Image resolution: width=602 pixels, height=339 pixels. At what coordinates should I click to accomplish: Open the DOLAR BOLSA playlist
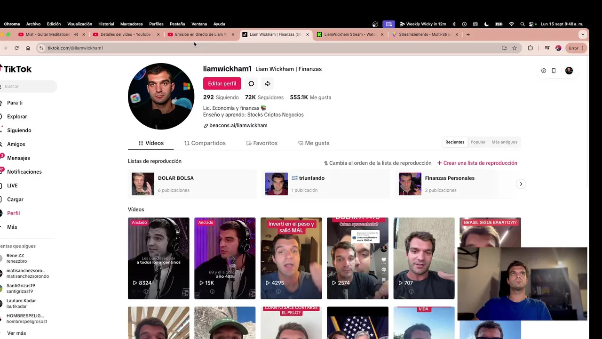pos(192,184)
